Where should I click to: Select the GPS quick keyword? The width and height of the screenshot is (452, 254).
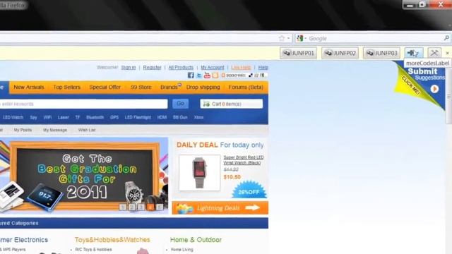[114, 118]
